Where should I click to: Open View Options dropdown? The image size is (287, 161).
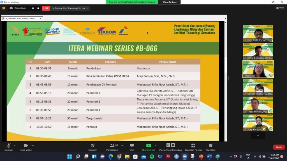point(171,2)
